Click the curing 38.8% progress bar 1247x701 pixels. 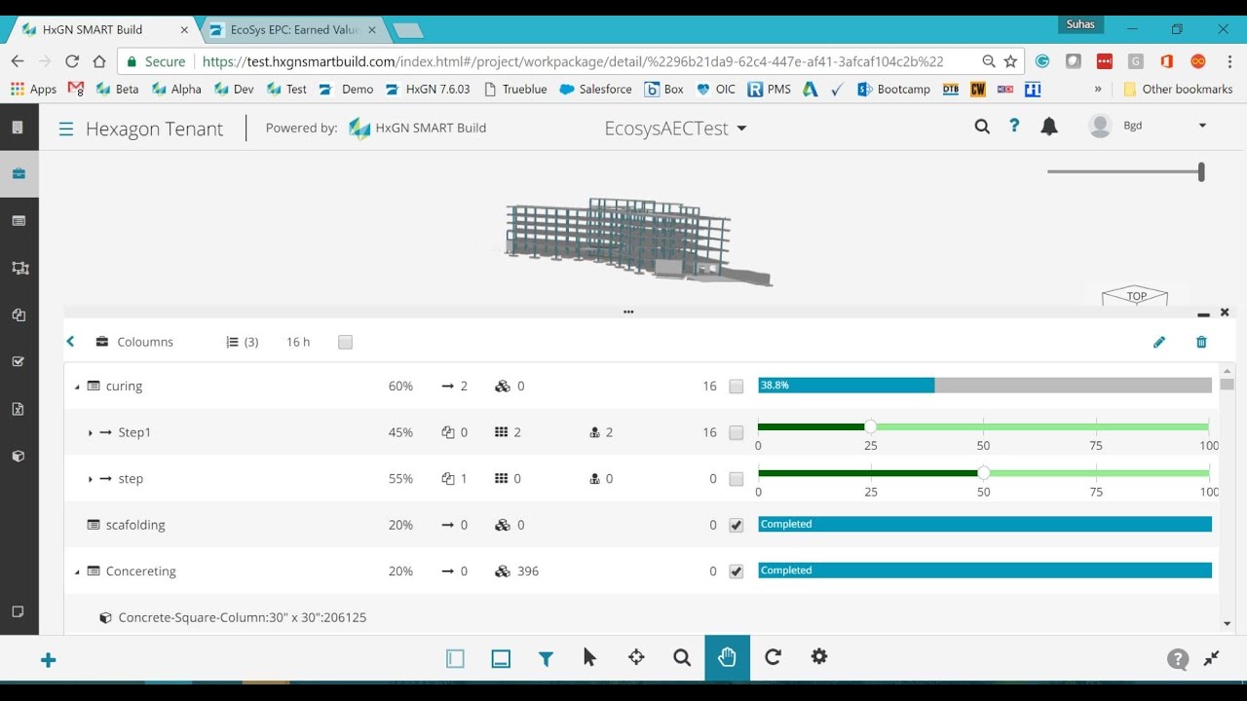[x=985, y=386]
